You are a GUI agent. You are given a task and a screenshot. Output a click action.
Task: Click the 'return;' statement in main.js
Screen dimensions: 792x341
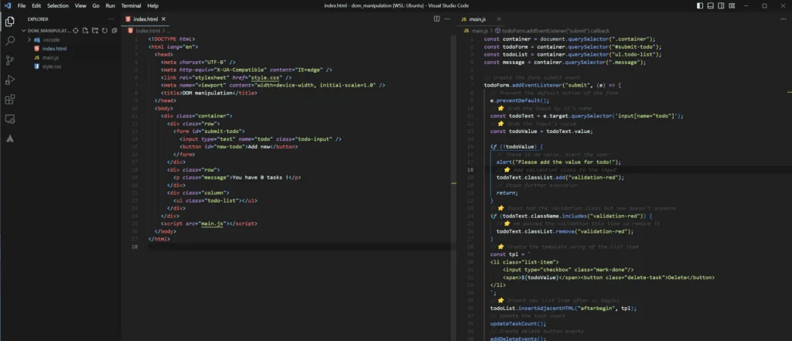click(x=507, y=193)
